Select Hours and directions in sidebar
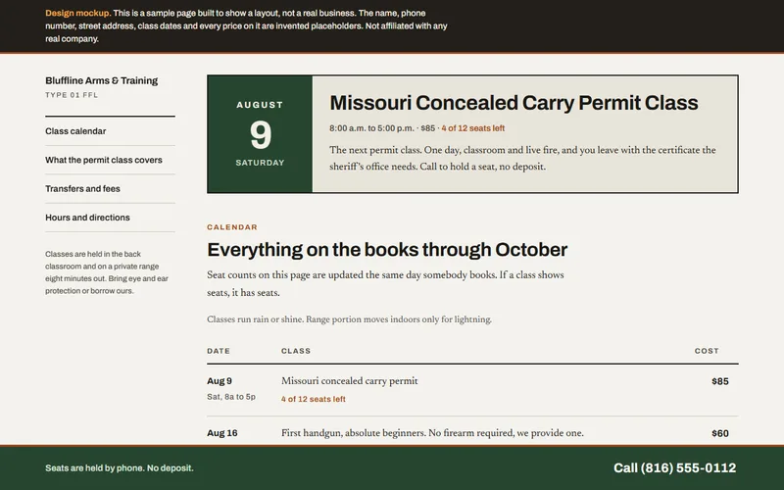 (x=87, y=218)
